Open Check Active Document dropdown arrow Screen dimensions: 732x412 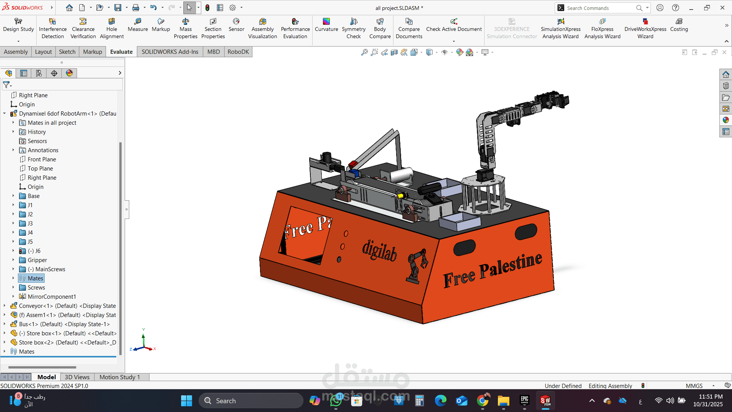tap(454, 41)
